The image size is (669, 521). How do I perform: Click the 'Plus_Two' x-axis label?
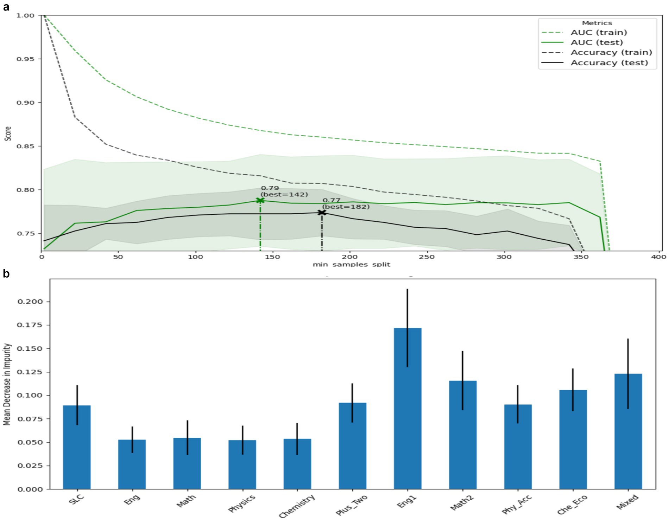coord(352,505)
